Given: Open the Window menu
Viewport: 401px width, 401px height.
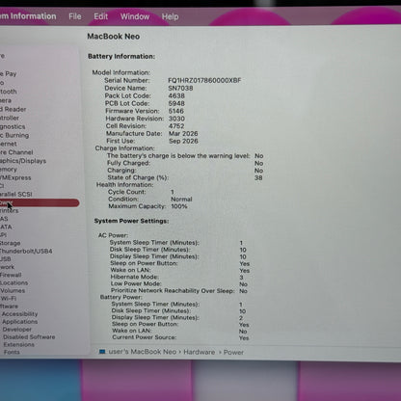Looking at the screenshot, I should 135,16.
